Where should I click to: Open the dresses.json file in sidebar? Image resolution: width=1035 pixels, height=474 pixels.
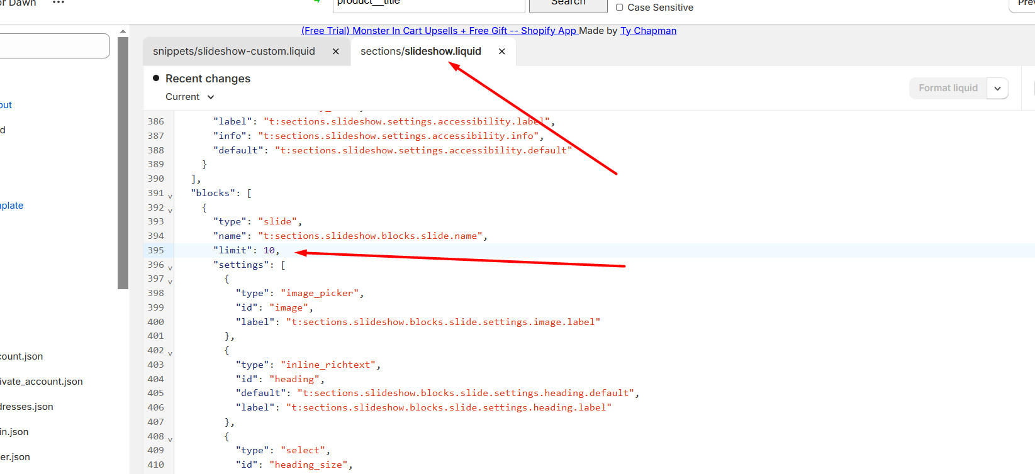point(26,407)
